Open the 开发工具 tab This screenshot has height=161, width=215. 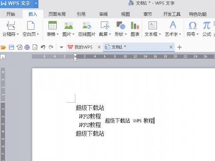tap(172, 14)
